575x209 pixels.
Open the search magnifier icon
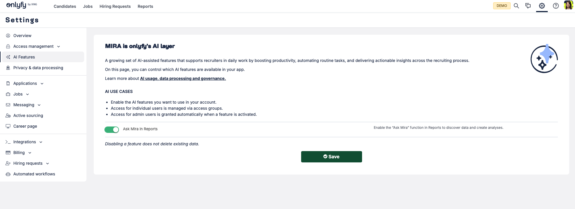[516, 5]
